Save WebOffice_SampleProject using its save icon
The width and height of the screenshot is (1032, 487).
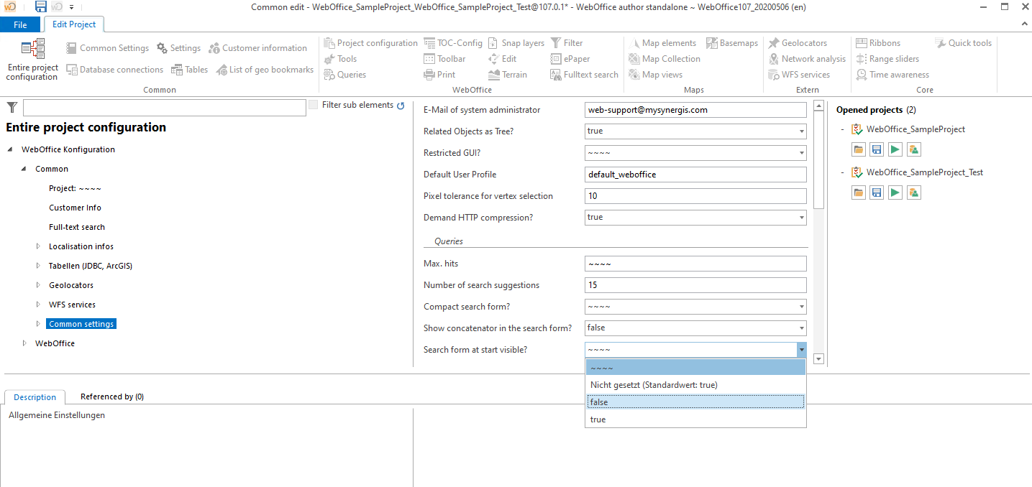[876, 149]
